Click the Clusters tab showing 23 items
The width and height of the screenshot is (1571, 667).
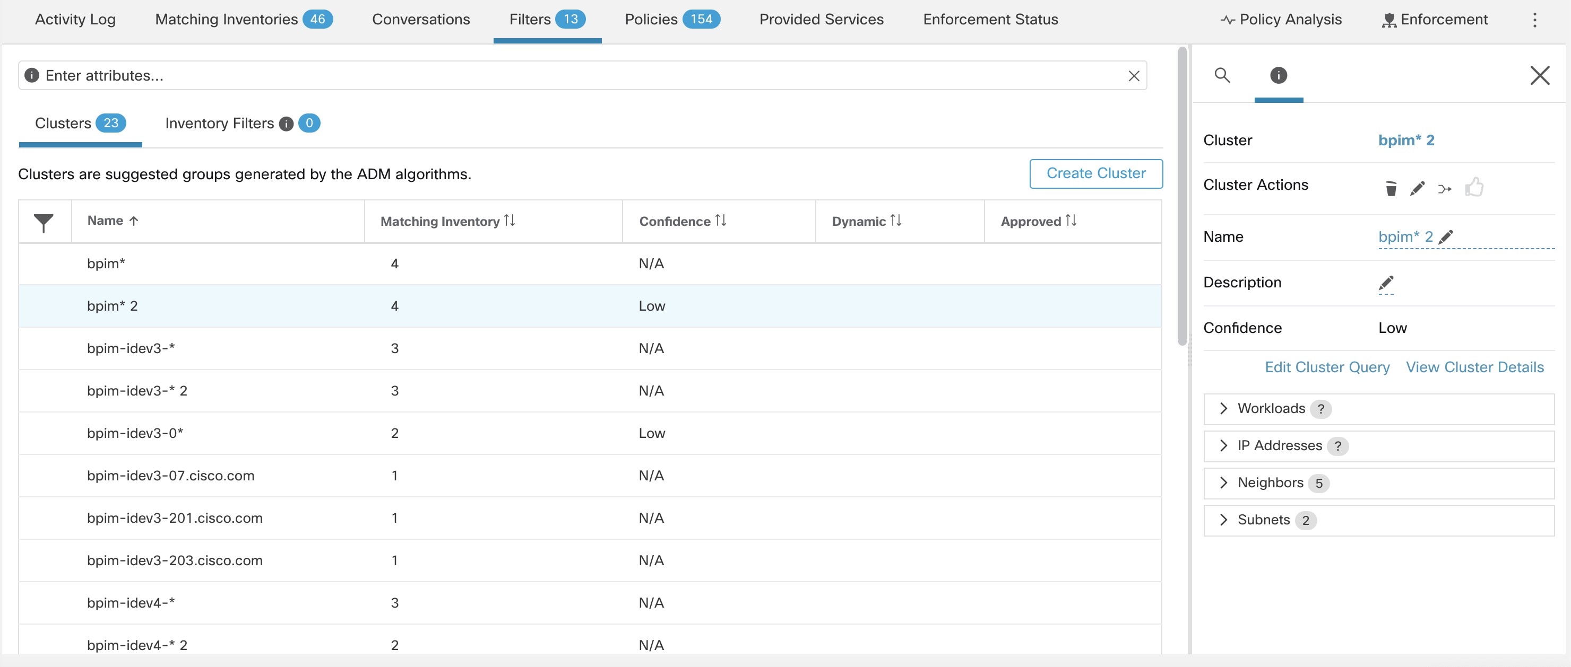tap(80, 121)
